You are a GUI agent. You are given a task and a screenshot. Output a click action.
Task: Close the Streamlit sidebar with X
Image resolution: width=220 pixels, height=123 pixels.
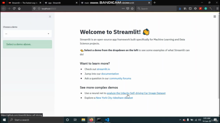[50, 17]
